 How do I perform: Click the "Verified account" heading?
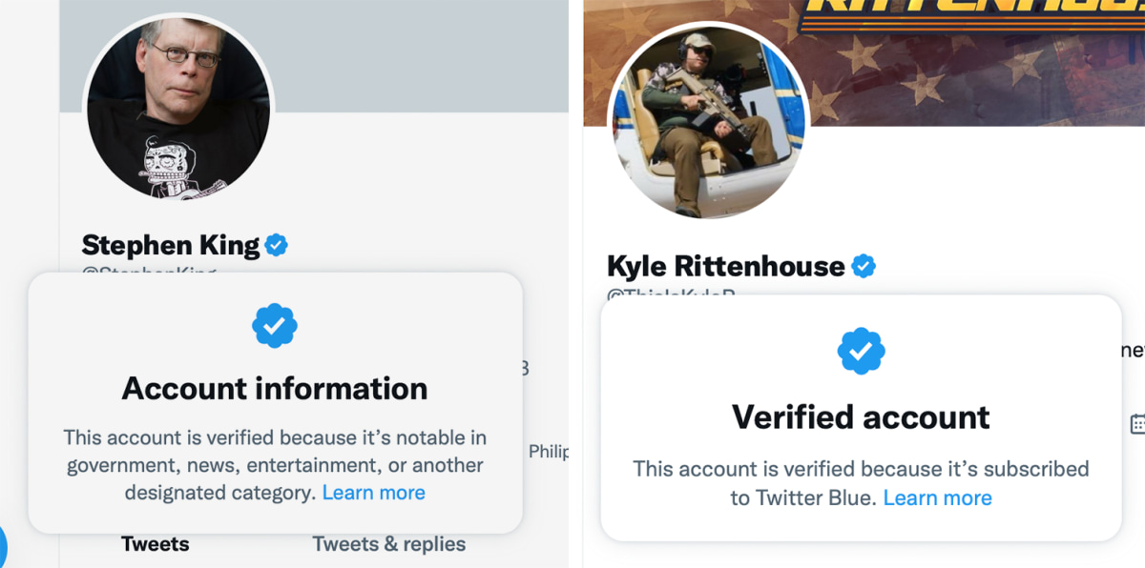861,416
